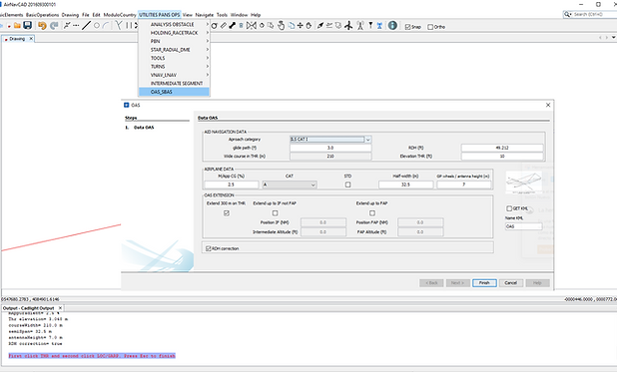This screenshot has height=372, width=617.
Task: Select the dashed line tool icon
Action: point(76,26)
